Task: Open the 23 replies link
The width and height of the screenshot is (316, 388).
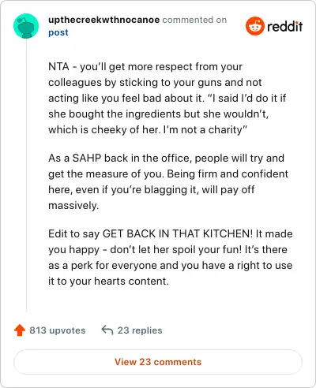Action: click(140, 330)
